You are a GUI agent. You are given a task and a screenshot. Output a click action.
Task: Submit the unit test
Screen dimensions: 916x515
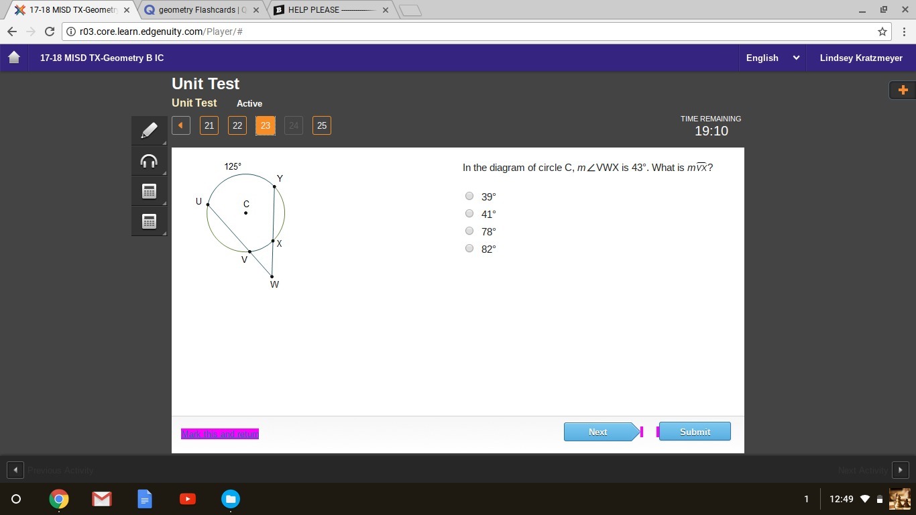click(695, 432)
